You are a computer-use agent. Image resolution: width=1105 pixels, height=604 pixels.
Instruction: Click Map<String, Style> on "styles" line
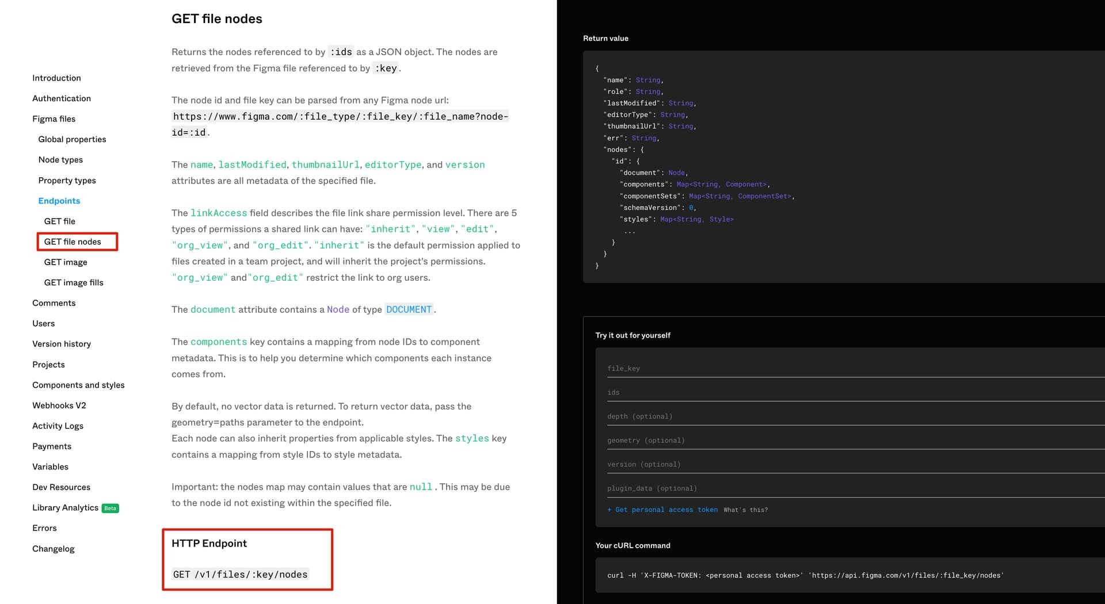click(697, 219)
